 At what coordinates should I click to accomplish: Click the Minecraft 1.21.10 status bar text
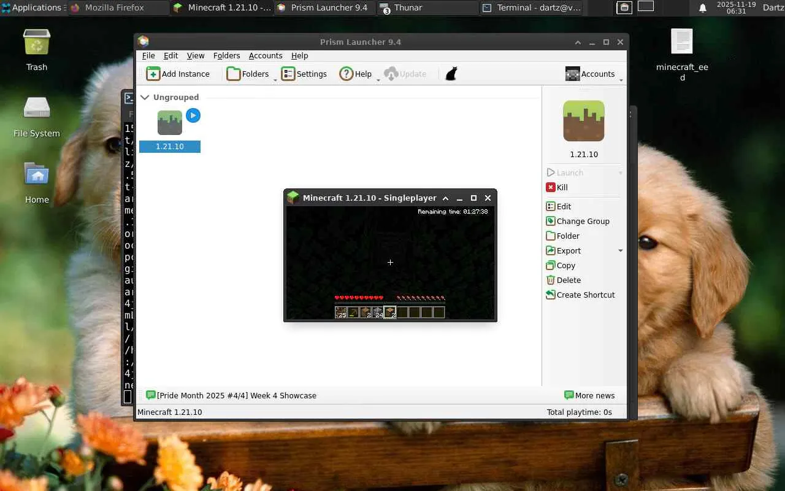170,412
